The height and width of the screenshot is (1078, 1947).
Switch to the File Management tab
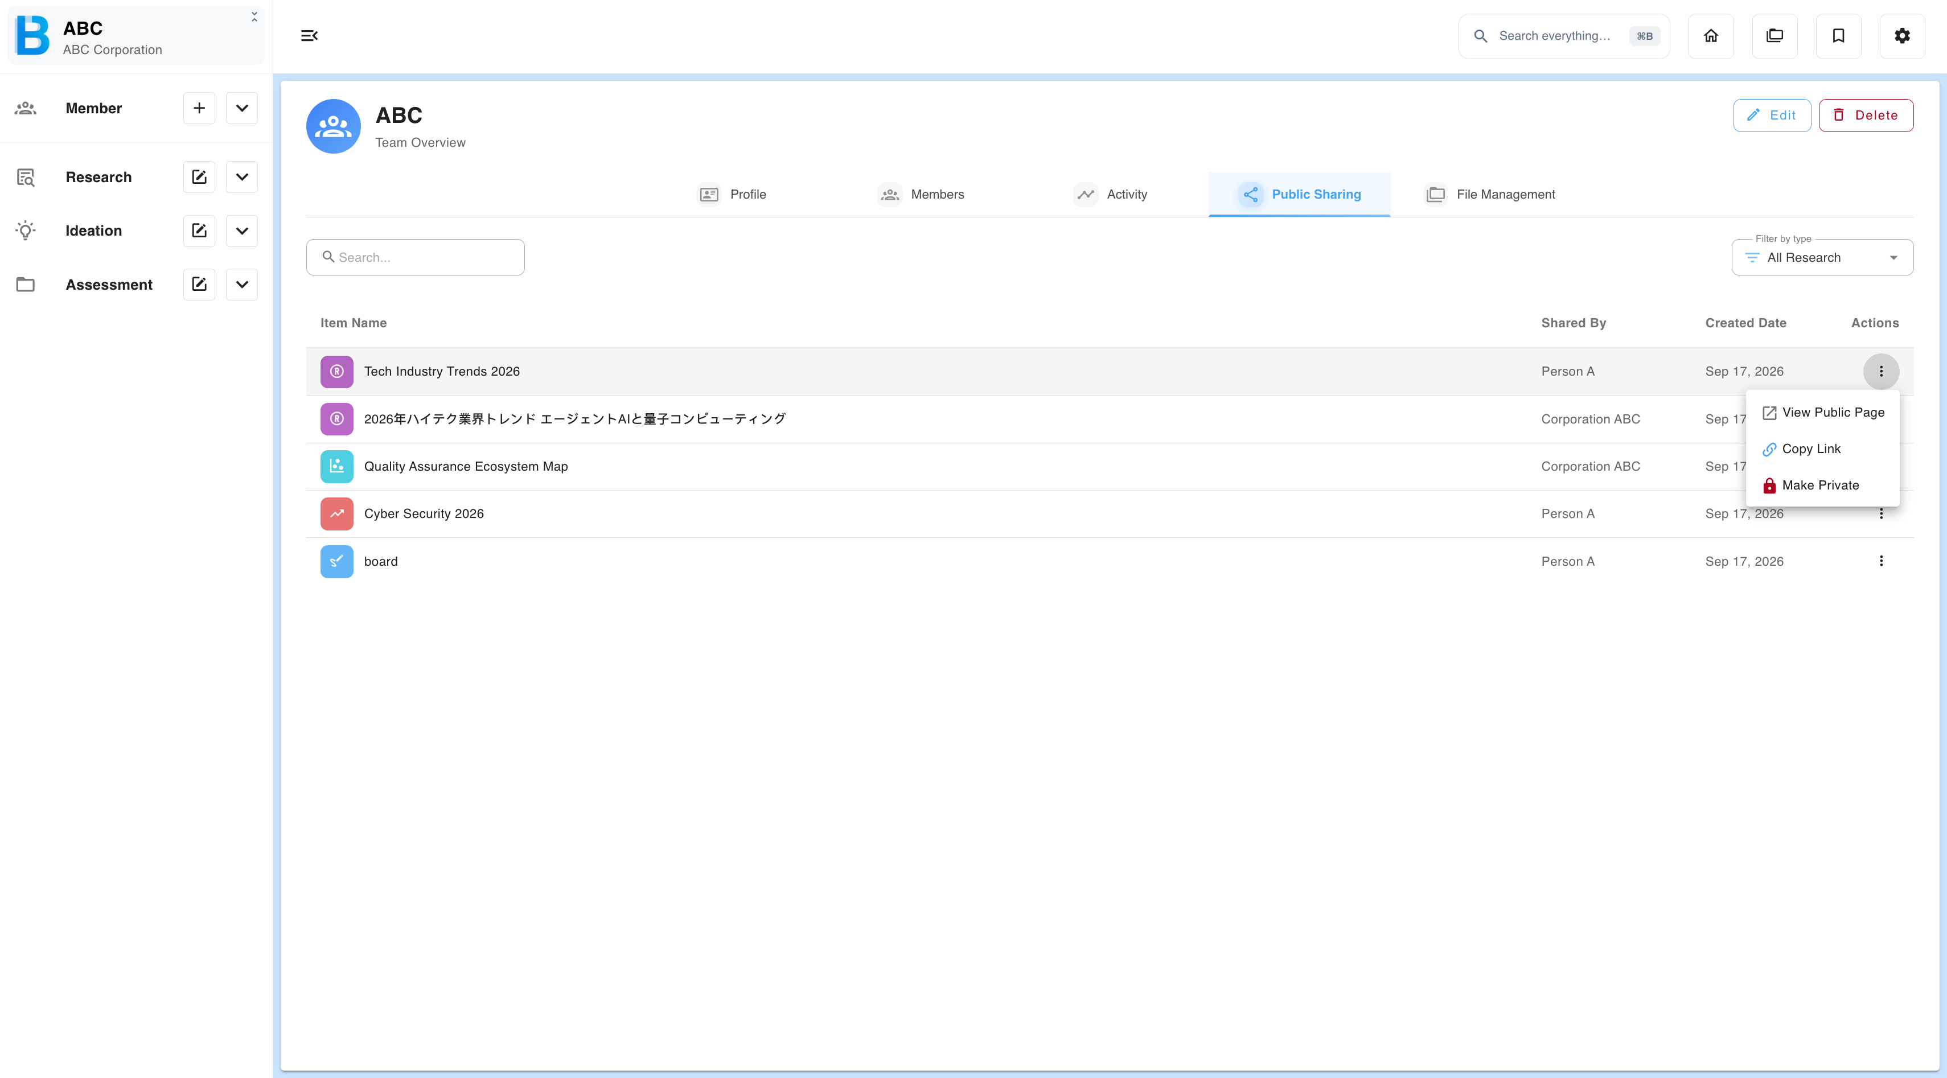coord(1489,195)
